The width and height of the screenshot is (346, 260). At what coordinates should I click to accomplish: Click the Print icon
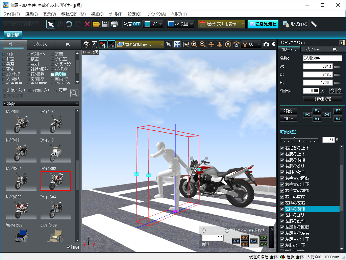point(114,24)
